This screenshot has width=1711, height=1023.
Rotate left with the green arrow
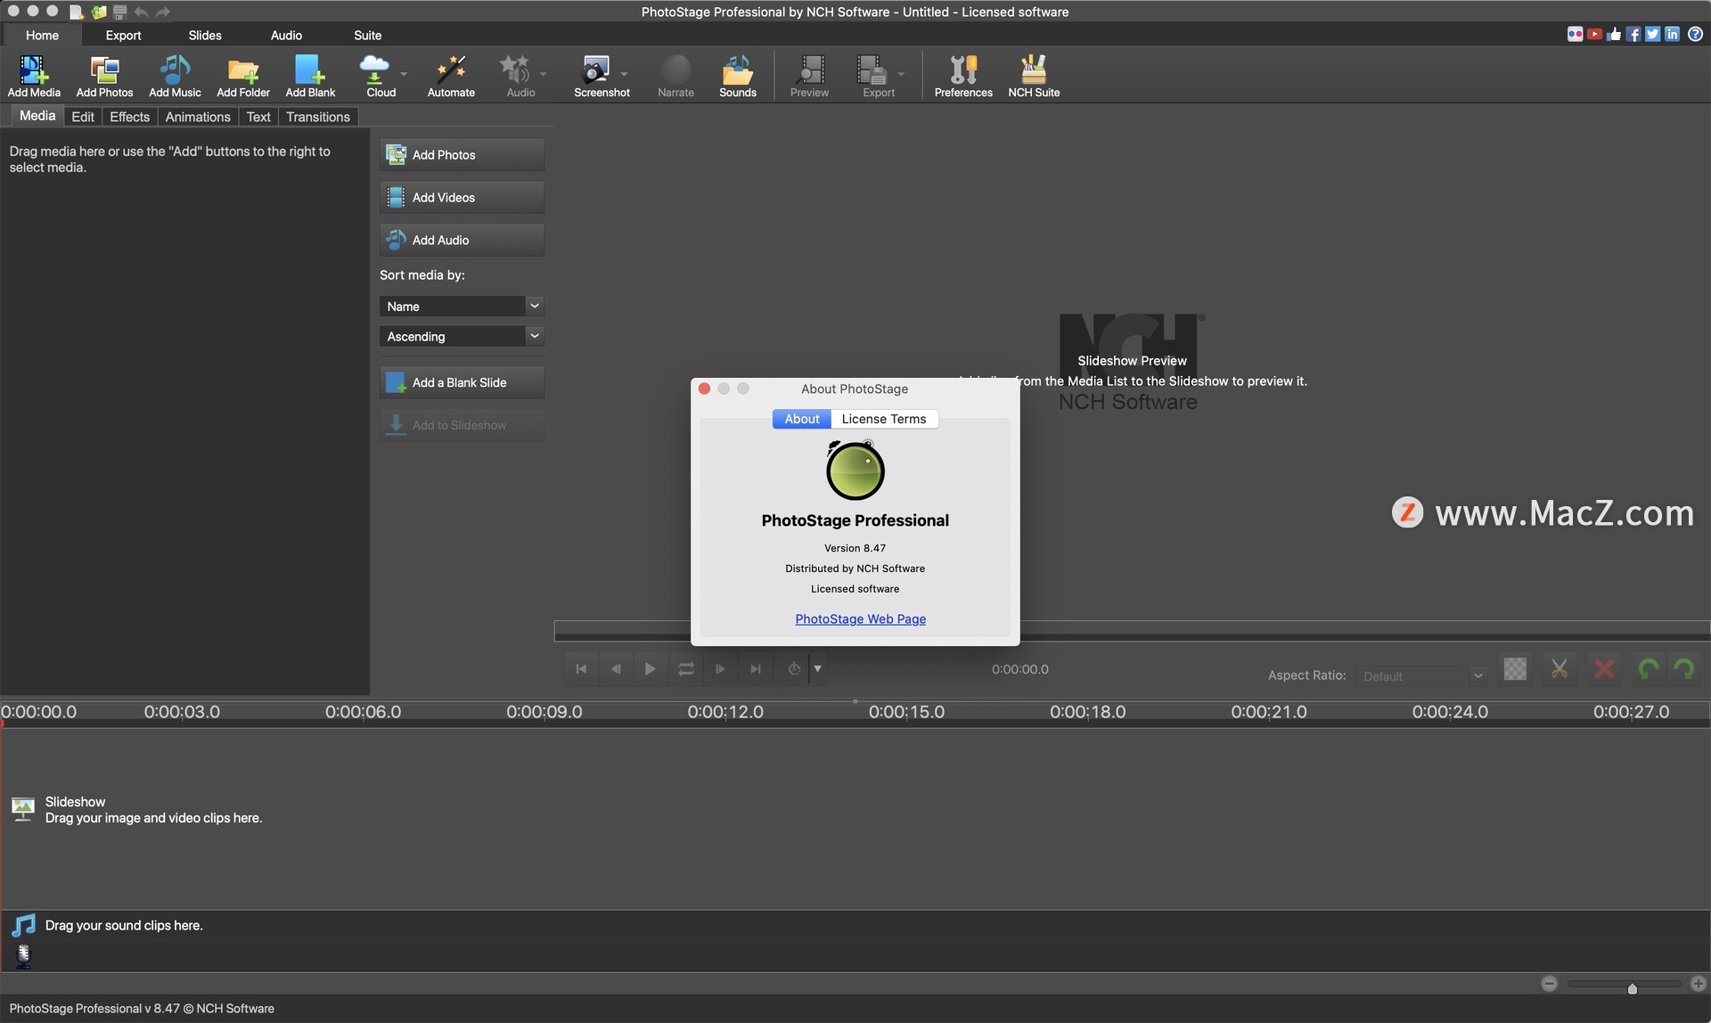point(1649,669)
